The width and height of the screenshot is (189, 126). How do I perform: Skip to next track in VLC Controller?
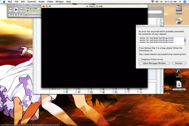(21, 15)
